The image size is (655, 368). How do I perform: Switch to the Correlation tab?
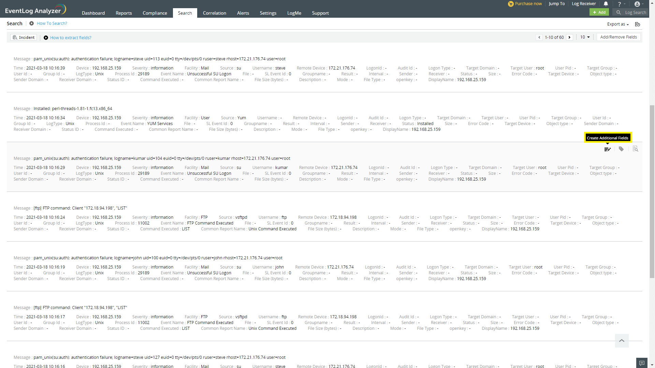pyautogui.click(x=214, y=13)
